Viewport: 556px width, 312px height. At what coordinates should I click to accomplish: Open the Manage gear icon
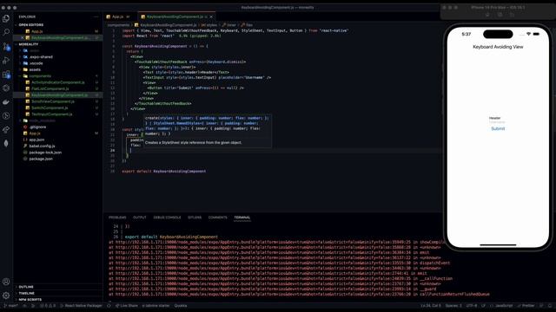(x=6, y=296)
